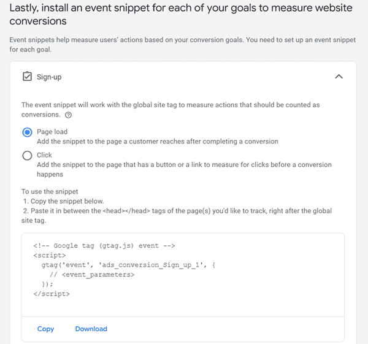
Task: Click the Sign-up goal checkmark icon
Action: [27, 77]
